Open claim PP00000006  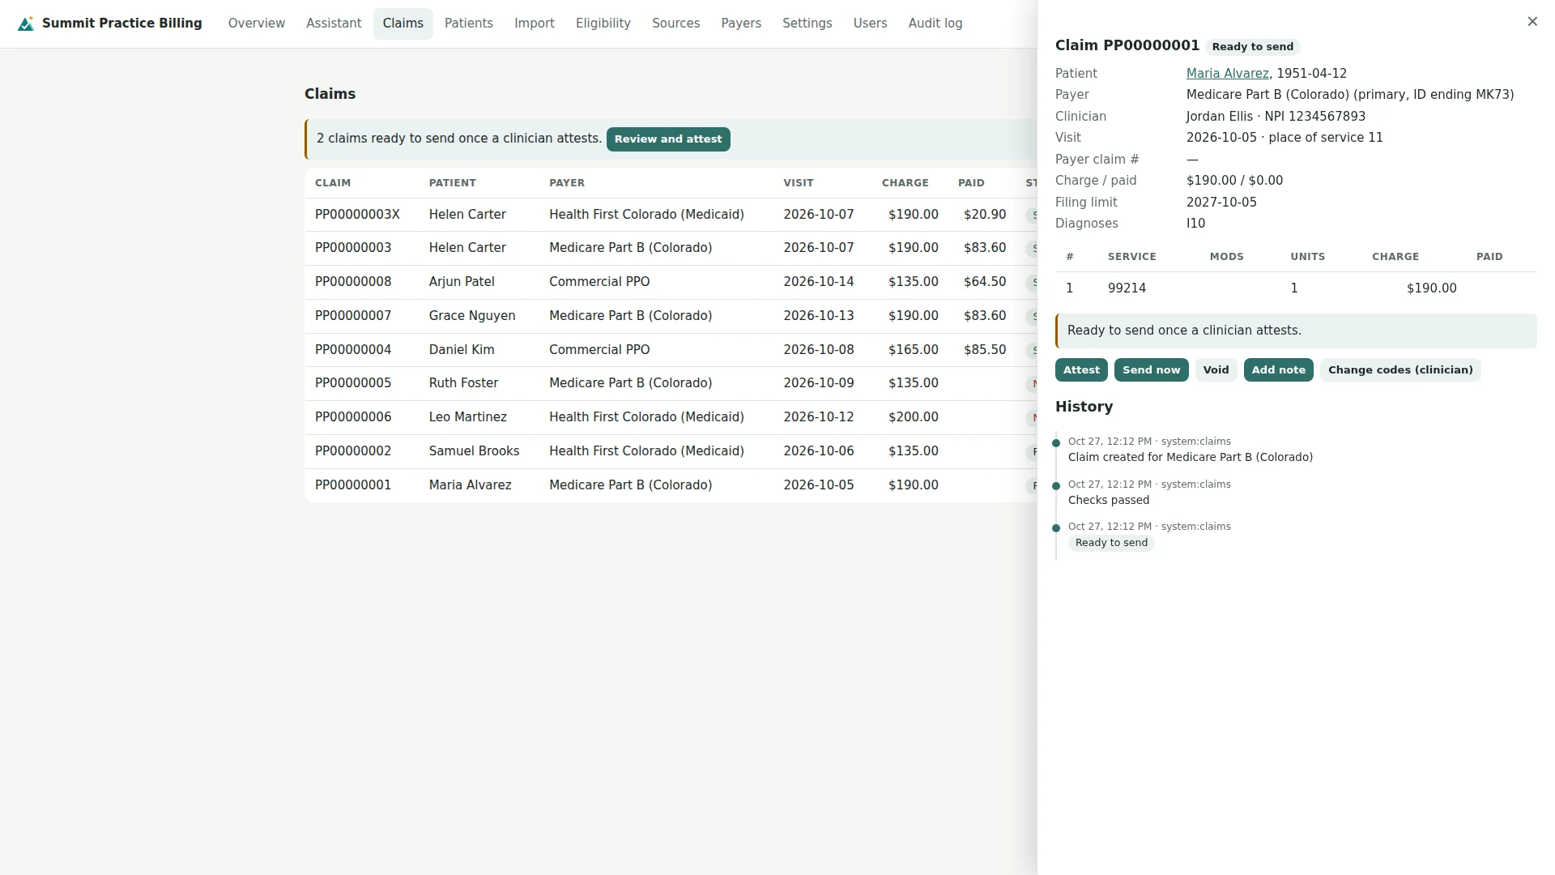point(671,417)
